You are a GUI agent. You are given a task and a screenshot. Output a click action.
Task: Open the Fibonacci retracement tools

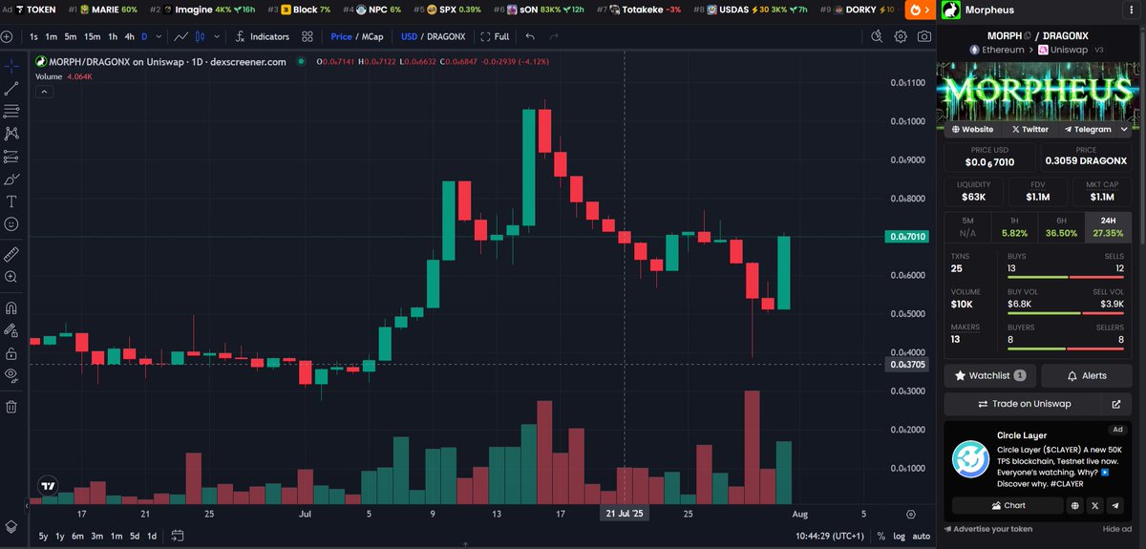[x=11, y=112]
